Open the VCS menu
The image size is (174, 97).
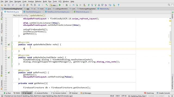(60, 2)
